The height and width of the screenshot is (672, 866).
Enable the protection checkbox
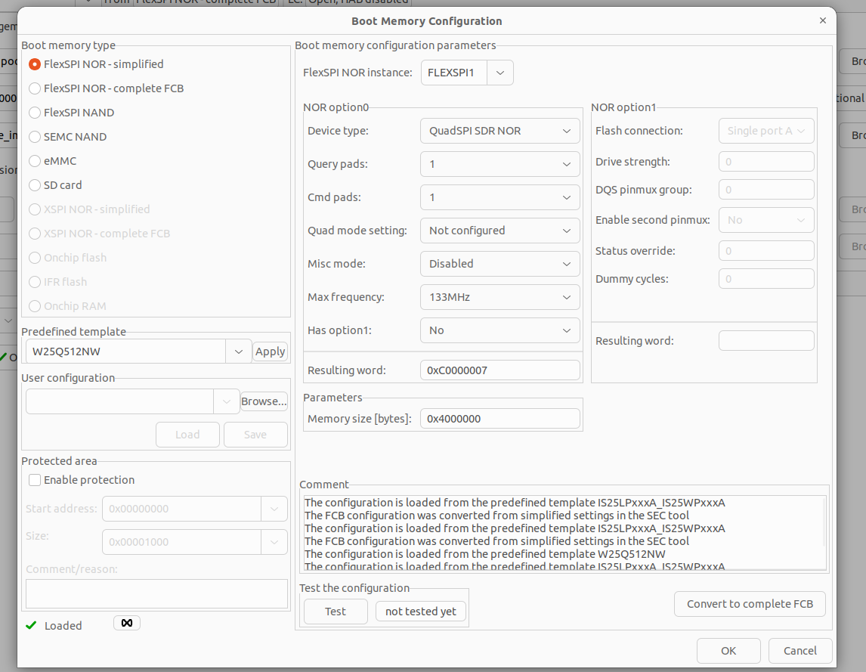point(35,480)
